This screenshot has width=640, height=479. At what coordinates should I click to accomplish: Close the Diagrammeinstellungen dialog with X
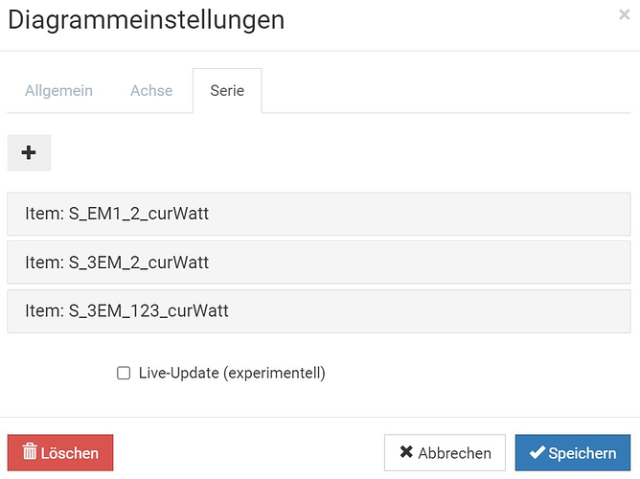point(625,14)
